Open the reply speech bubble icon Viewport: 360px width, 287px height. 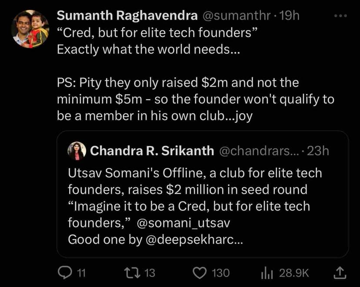65,273
